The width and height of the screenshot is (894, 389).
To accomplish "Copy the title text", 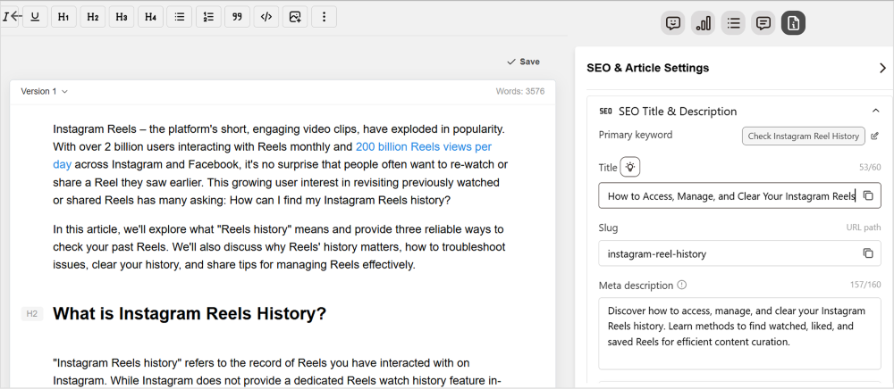I will point(868,195).
